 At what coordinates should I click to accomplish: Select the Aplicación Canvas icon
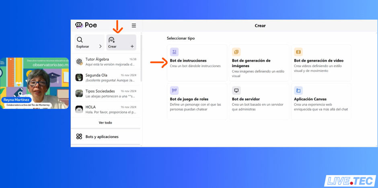[x=298, y=90]
